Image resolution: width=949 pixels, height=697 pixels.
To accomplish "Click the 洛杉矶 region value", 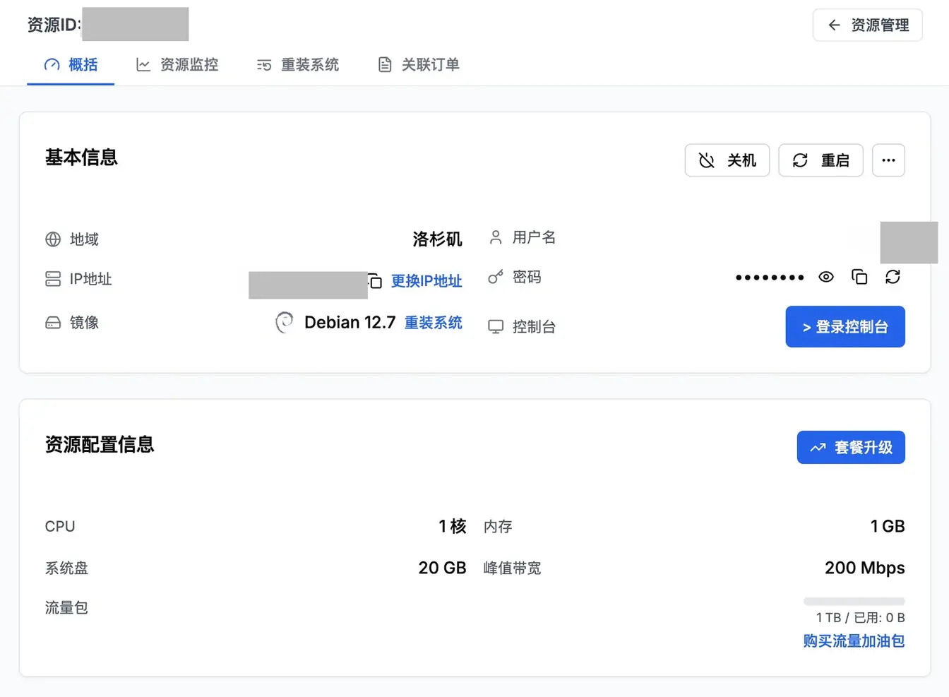I will tap(437, 239).
